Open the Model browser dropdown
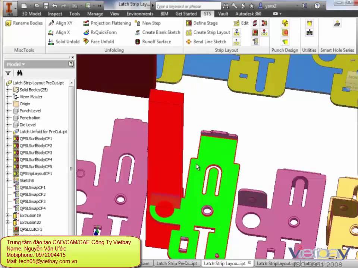Viewport: 358px width, 268px height. click(x=16, y=64)
